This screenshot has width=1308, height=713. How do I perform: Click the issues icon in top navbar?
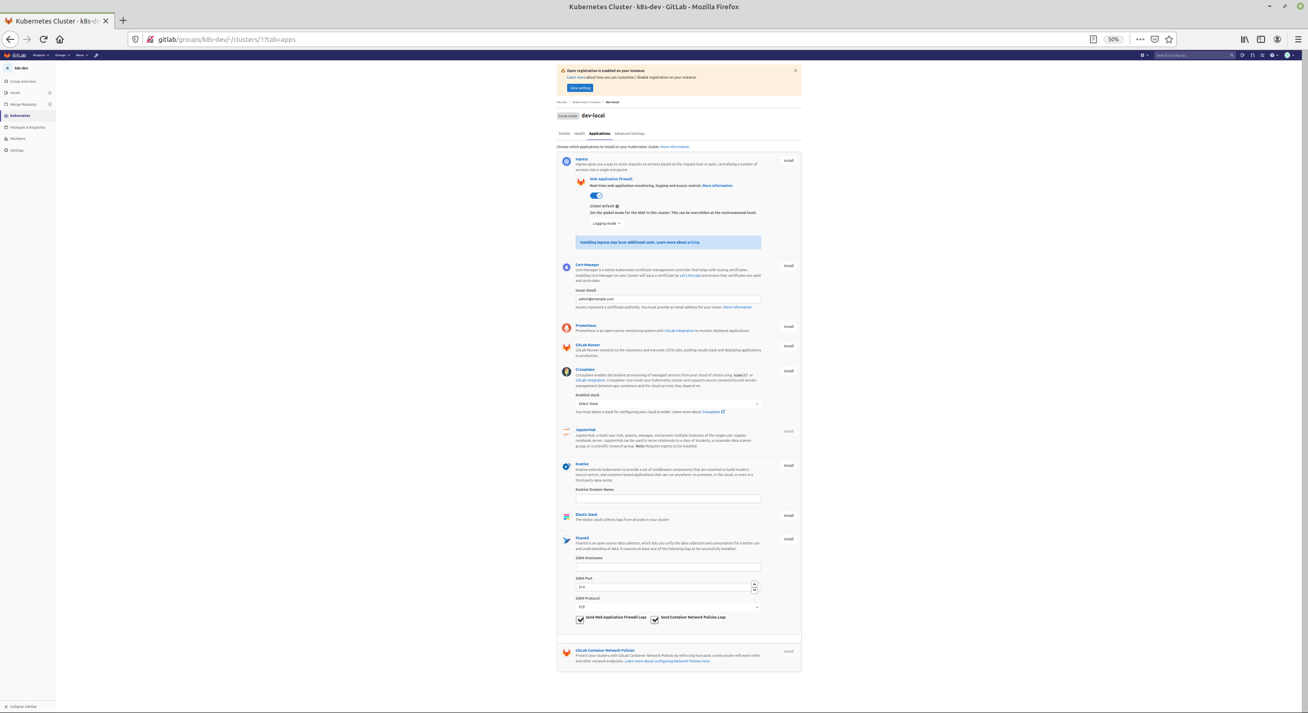[x=1242, y=55]
